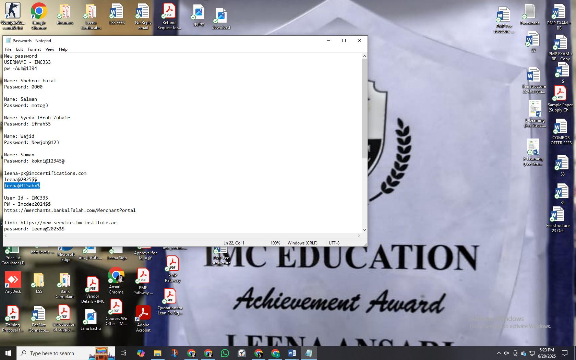
Task: Click the muted volume speaker tray icon
Action: point(507,353)
